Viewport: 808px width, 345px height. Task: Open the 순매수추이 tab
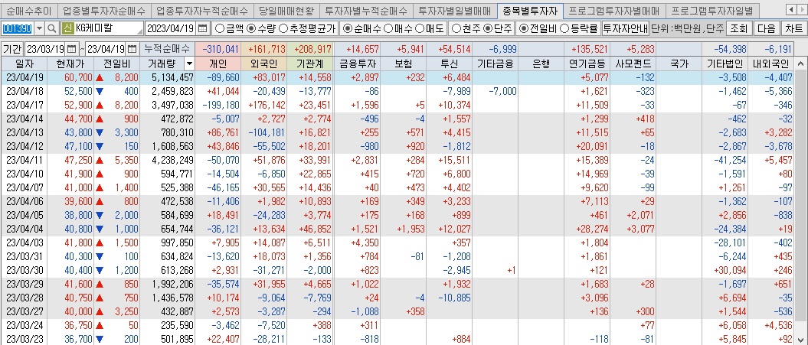click(28, 10)
